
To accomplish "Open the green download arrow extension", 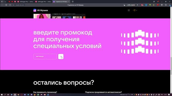I will tap(150, 5).
